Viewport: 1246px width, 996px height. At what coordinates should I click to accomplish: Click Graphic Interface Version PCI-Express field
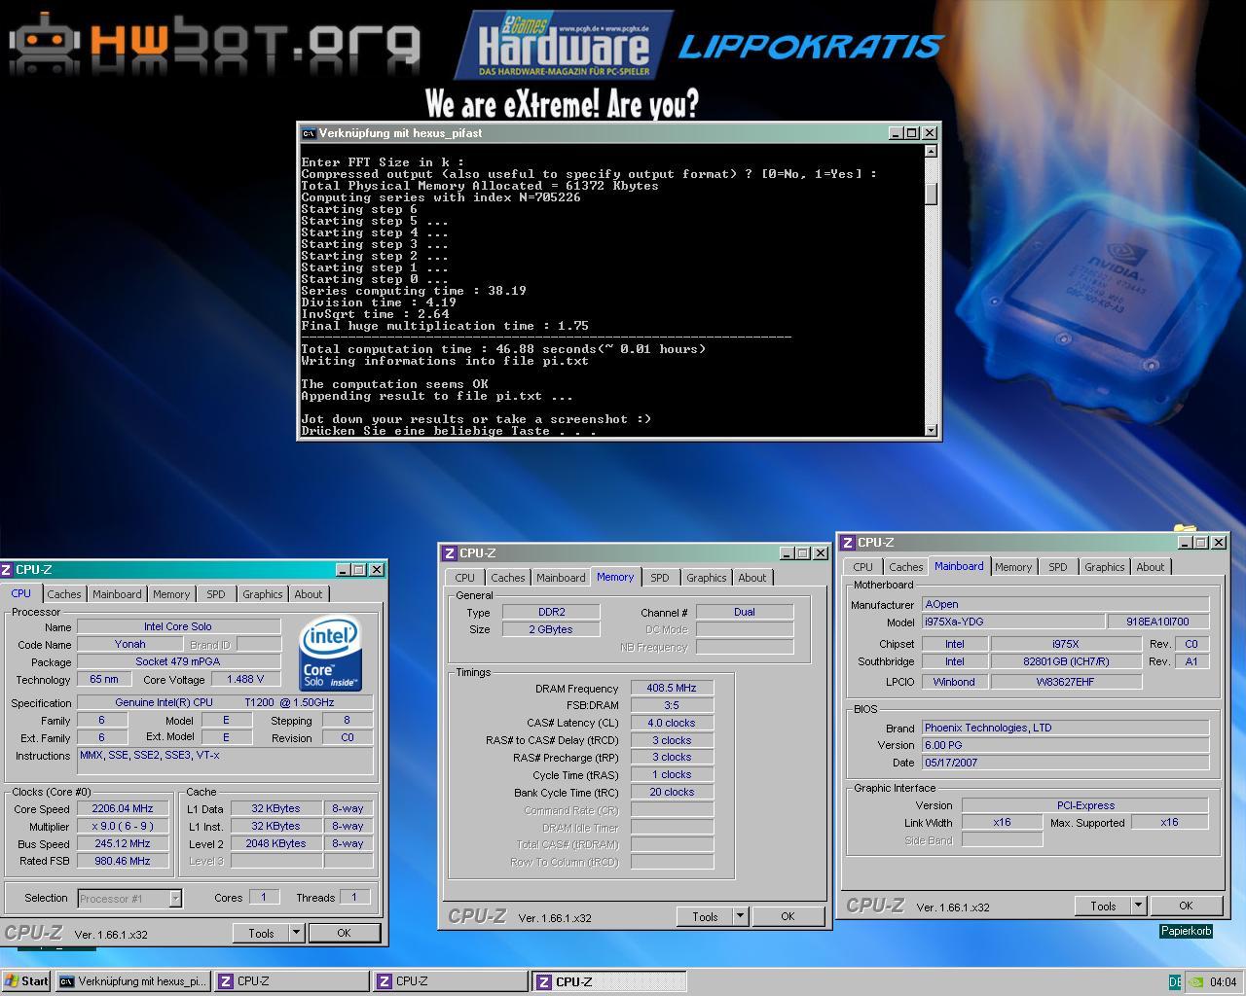1085,806
